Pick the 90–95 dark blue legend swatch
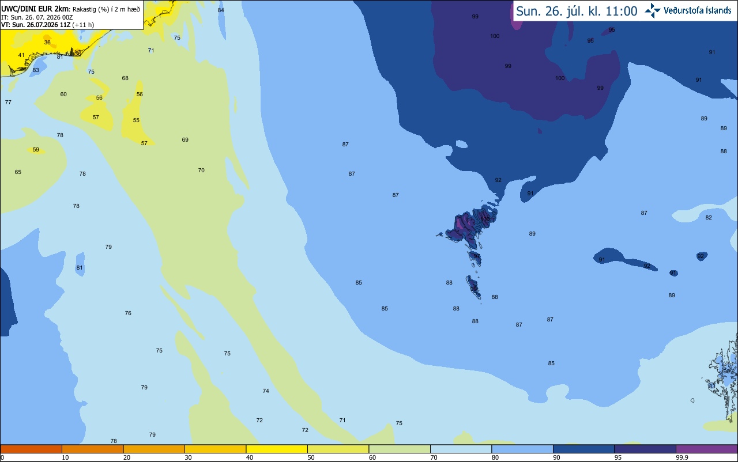Image resolution: width=738 pixels, height=462 pixels. pyautogui.click(x=583, y=449)
